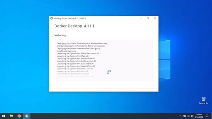
Task: Open the Windows Start menu
Action: click(4, 116)
